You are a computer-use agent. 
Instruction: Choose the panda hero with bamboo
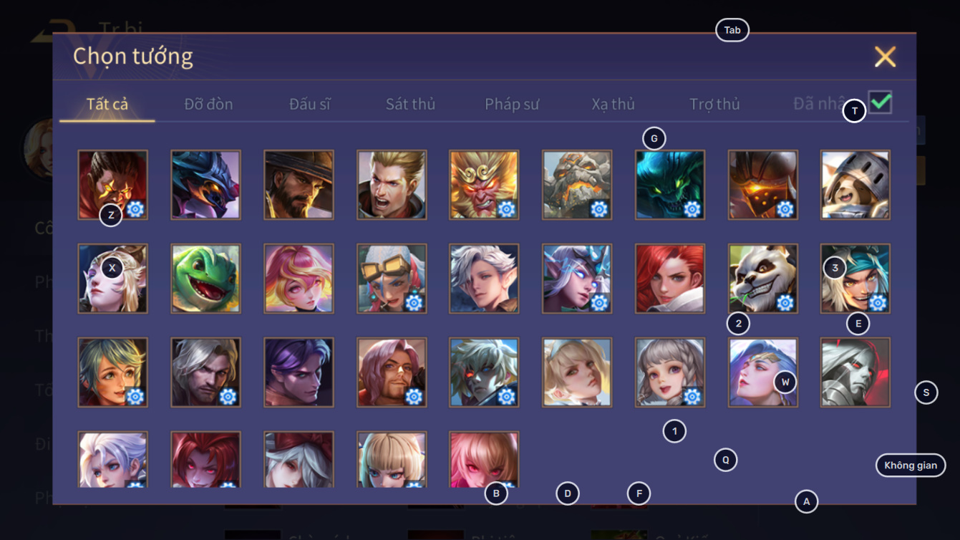pos(762,279)
